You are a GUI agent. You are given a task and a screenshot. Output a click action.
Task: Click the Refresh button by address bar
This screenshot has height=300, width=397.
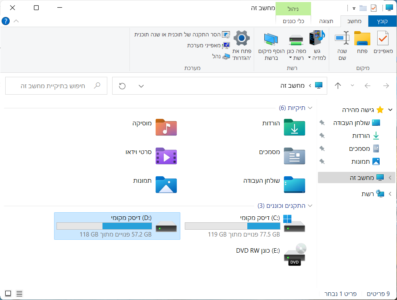pyautogui.click(x=122, y=86)
